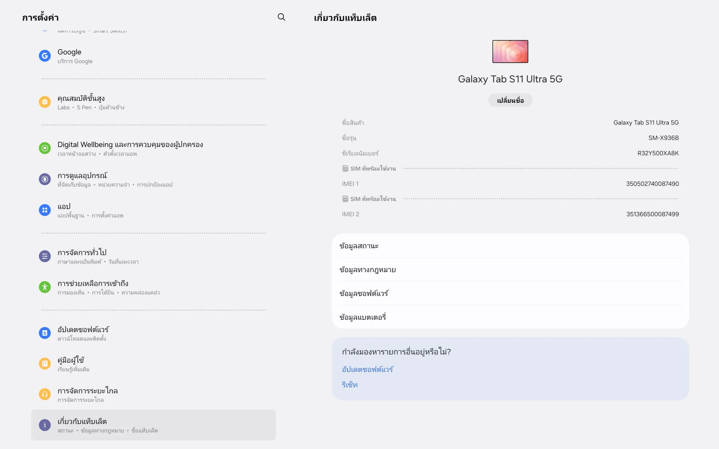Tap the Google "G" icon

tap(45, 56)
